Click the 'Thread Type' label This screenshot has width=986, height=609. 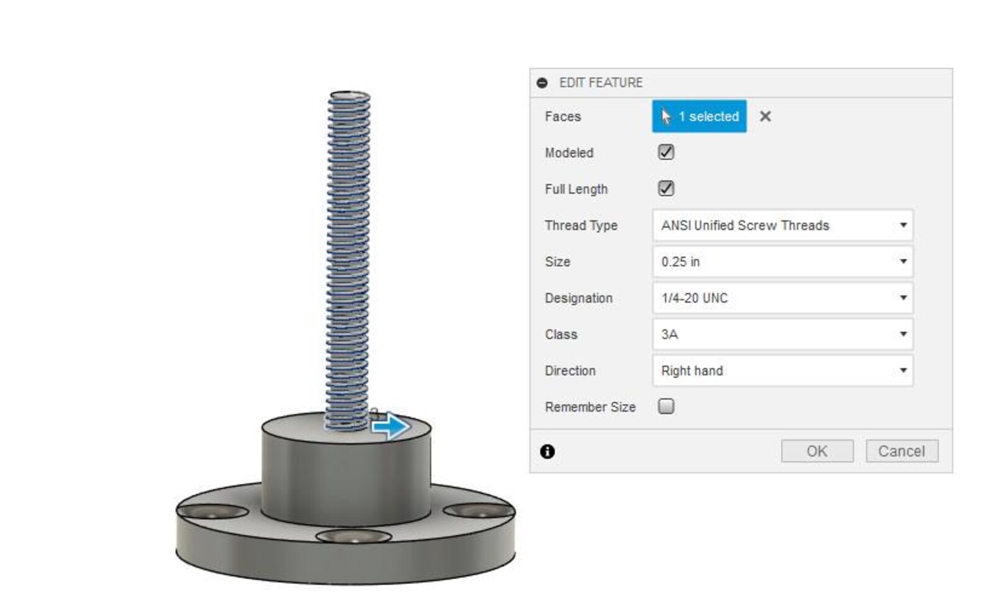(x=581, y=225)
